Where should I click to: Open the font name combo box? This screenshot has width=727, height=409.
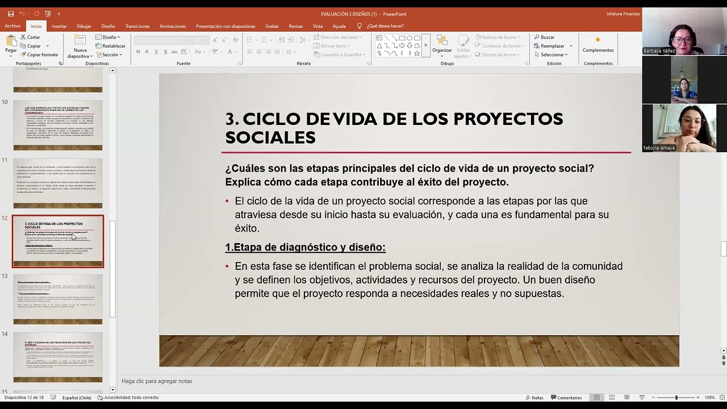click(x=162, y=40)
